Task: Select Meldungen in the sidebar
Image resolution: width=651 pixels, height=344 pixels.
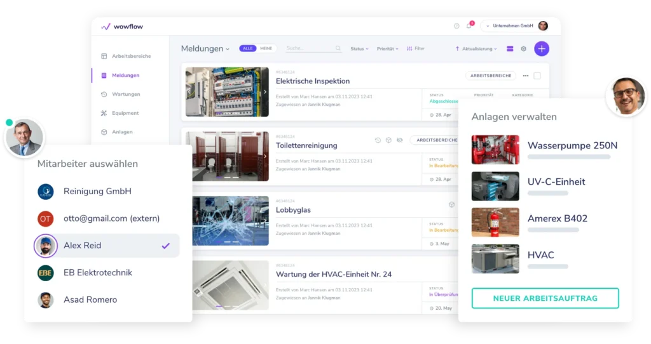Action: 125,76
